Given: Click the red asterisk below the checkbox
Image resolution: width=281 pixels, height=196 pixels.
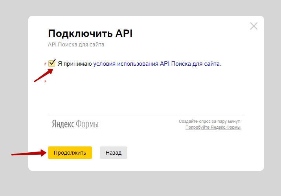Looking at the screenshot, I should click(45, 82).
